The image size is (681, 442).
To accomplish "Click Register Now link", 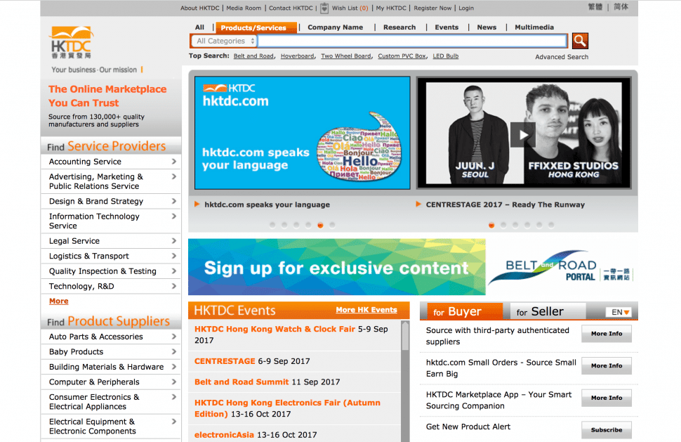I will click(x=432, y=8).
